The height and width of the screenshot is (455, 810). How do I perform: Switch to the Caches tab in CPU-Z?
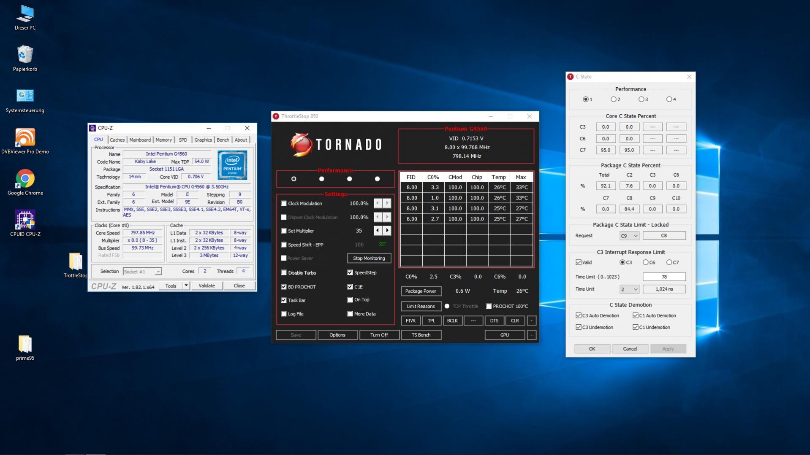pos(117,140)
